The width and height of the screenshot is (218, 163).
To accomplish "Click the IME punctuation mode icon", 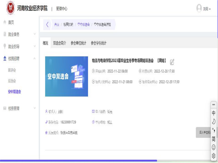I will [x=214, y=130].
